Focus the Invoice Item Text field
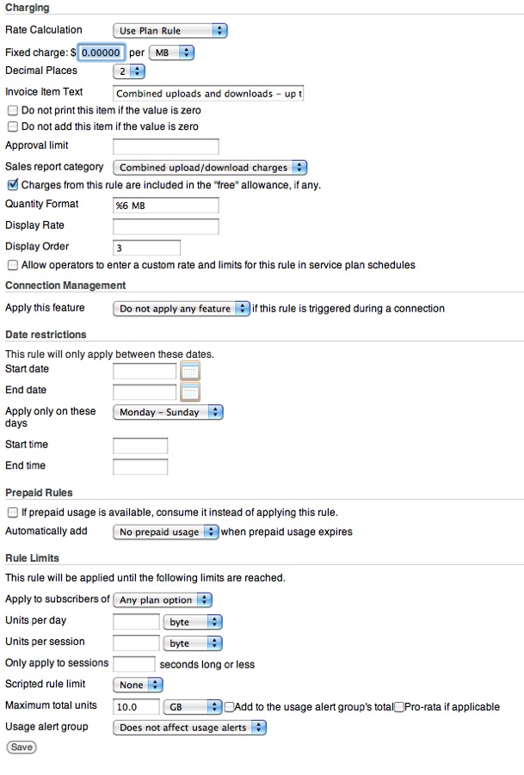The image size is (524, 775). click(x=208, y=94)
